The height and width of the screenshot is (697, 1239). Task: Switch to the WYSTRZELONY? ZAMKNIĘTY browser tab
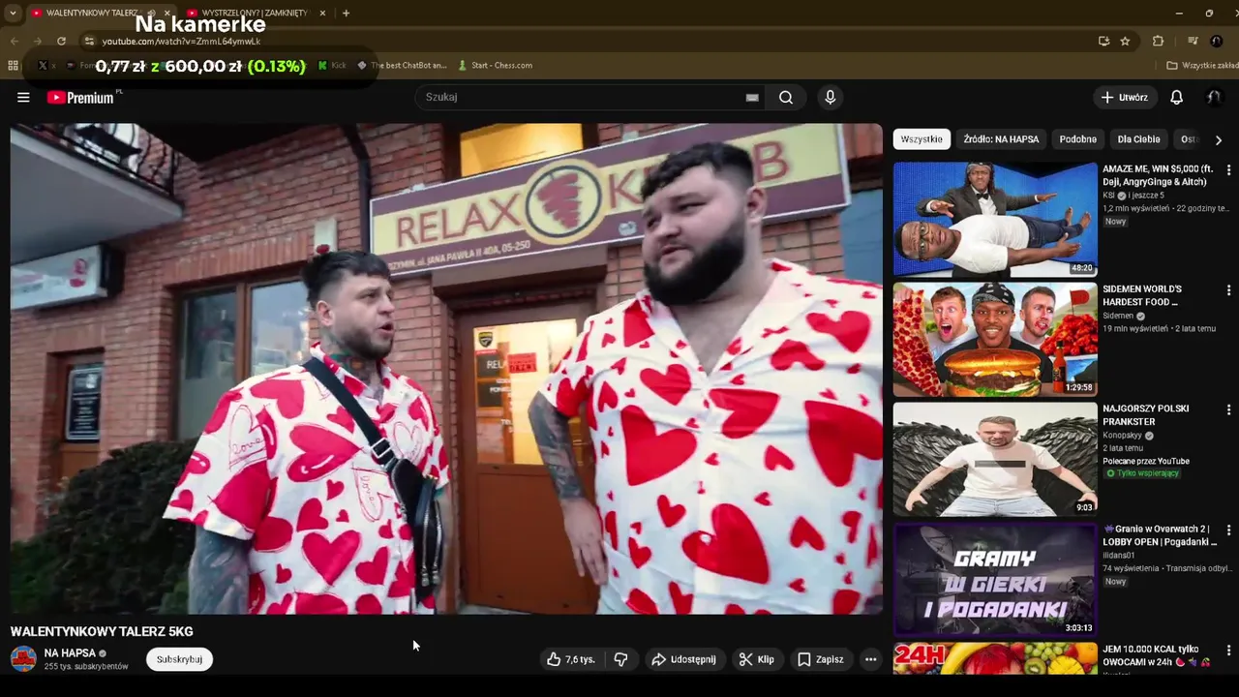254,13
